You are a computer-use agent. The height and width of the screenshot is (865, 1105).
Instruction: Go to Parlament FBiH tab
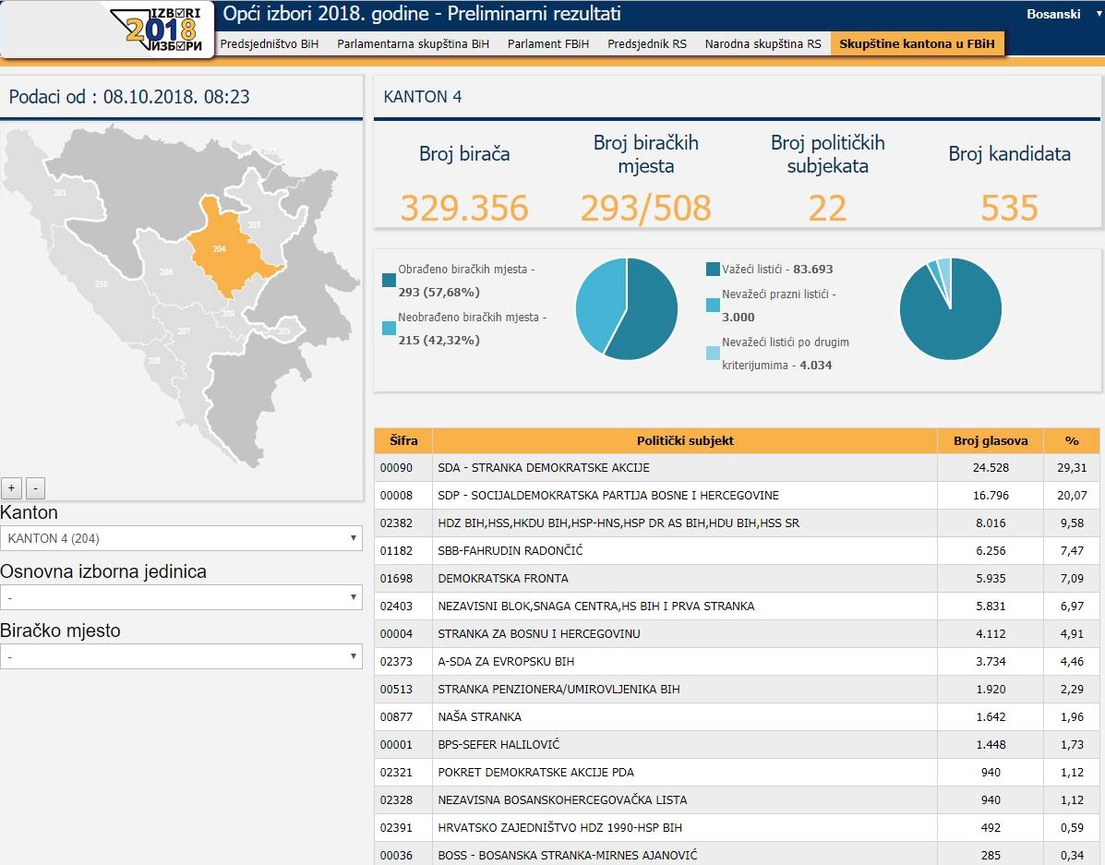pos(548,43)
